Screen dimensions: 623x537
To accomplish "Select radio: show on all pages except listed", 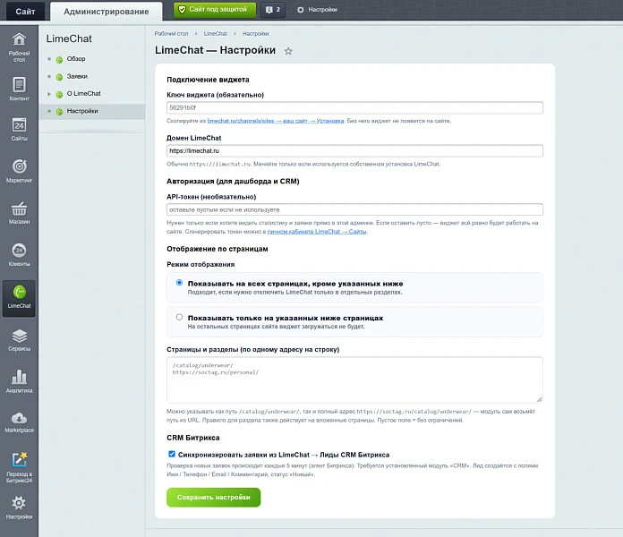I will 179,283.
